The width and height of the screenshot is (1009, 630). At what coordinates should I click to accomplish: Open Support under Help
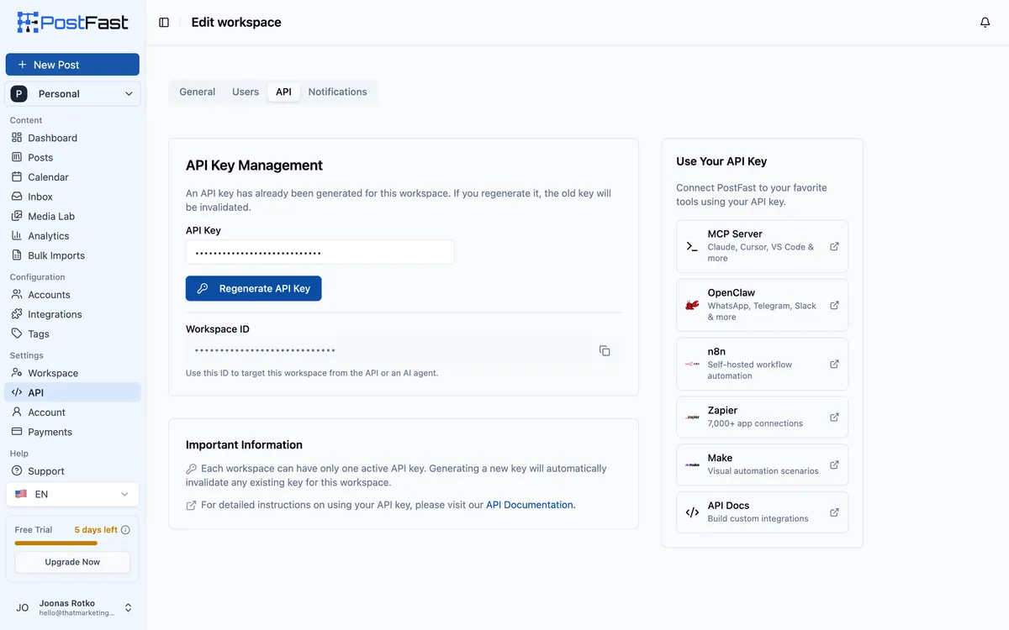[x=73, y=471]
